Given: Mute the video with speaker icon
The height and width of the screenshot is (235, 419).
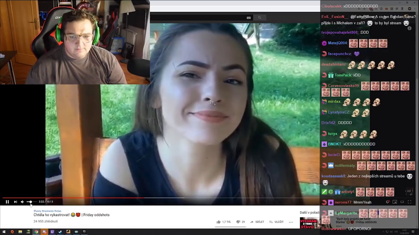Looking at the screenshot, I should click(x=22, y=202).
